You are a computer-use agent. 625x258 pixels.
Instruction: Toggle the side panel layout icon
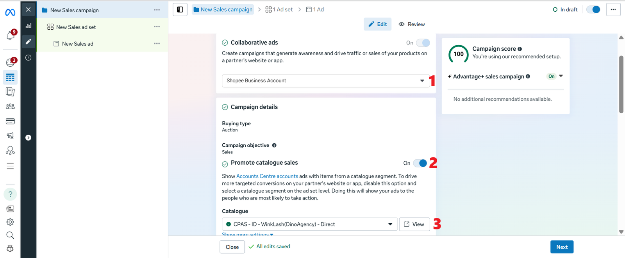tap(180, 9)
